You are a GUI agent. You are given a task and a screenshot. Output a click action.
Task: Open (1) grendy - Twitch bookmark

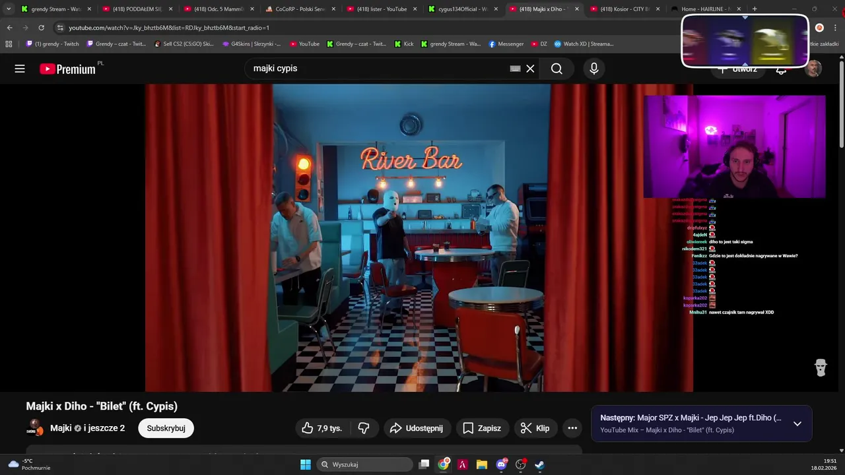[52, 44]
